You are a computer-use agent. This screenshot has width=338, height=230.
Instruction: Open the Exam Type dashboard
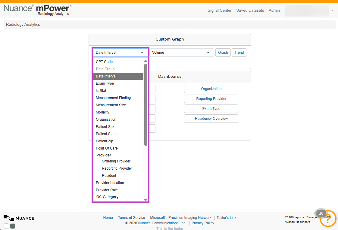point(211,109)
